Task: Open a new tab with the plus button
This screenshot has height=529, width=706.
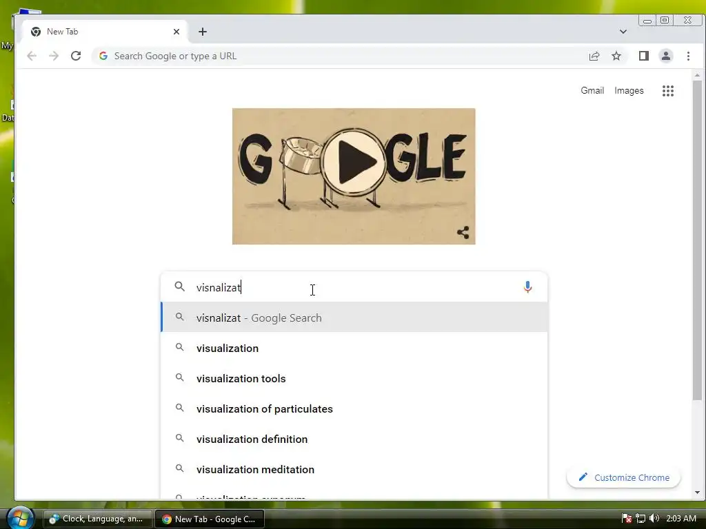Action: pyautogui.click(x=203, y=32)
